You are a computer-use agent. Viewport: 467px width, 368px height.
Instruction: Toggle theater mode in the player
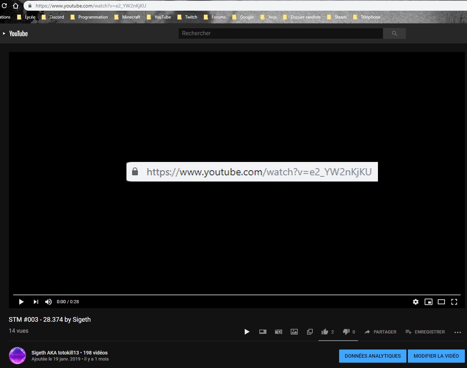tap(441, 302)
